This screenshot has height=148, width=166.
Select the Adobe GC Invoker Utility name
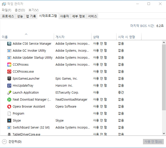pyautogui.click(x=29, y=51)
